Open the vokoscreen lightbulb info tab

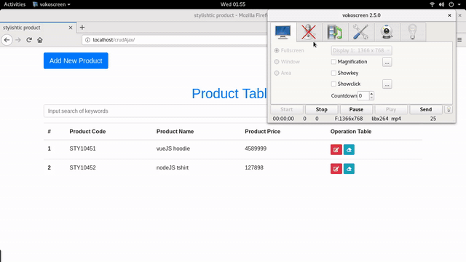(x=413, y=32)
